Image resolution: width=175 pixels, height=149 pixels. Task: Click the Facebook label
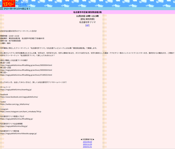[x=4, y=95]
